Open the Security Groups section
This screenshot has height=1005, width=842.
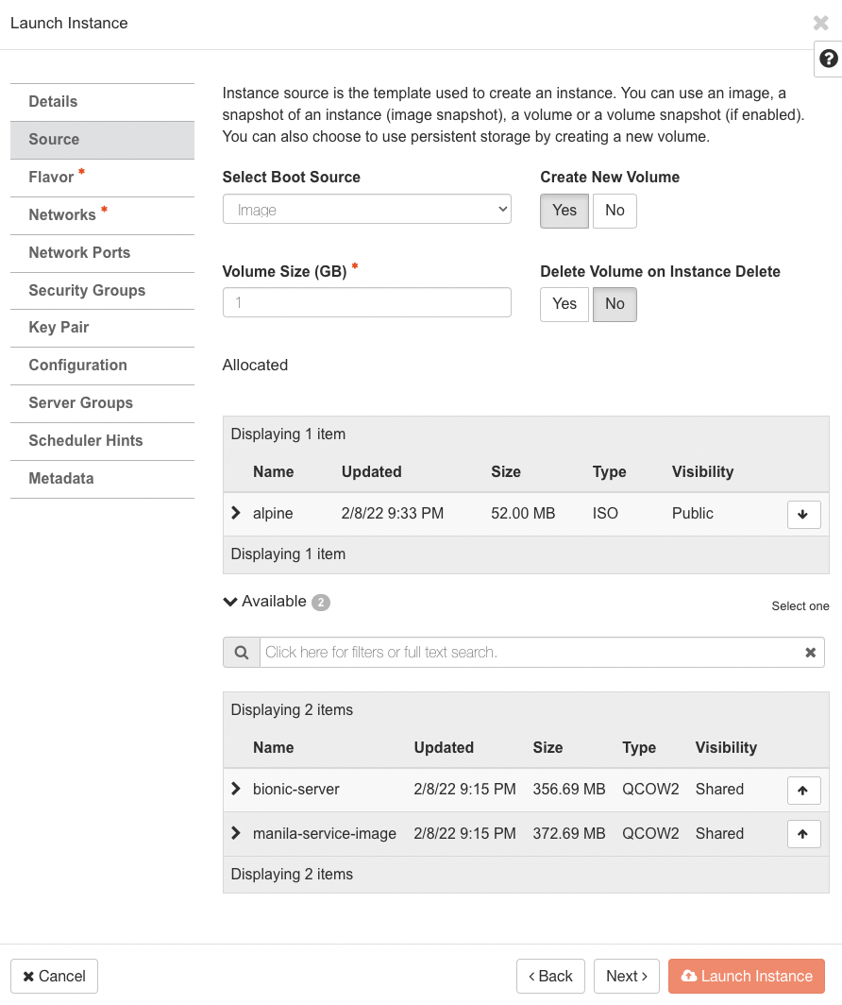(x=87, y=290)
